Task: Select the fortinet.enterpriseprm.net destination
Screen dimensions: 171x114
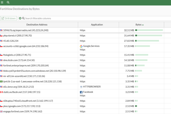Action: tap(26, 66)
